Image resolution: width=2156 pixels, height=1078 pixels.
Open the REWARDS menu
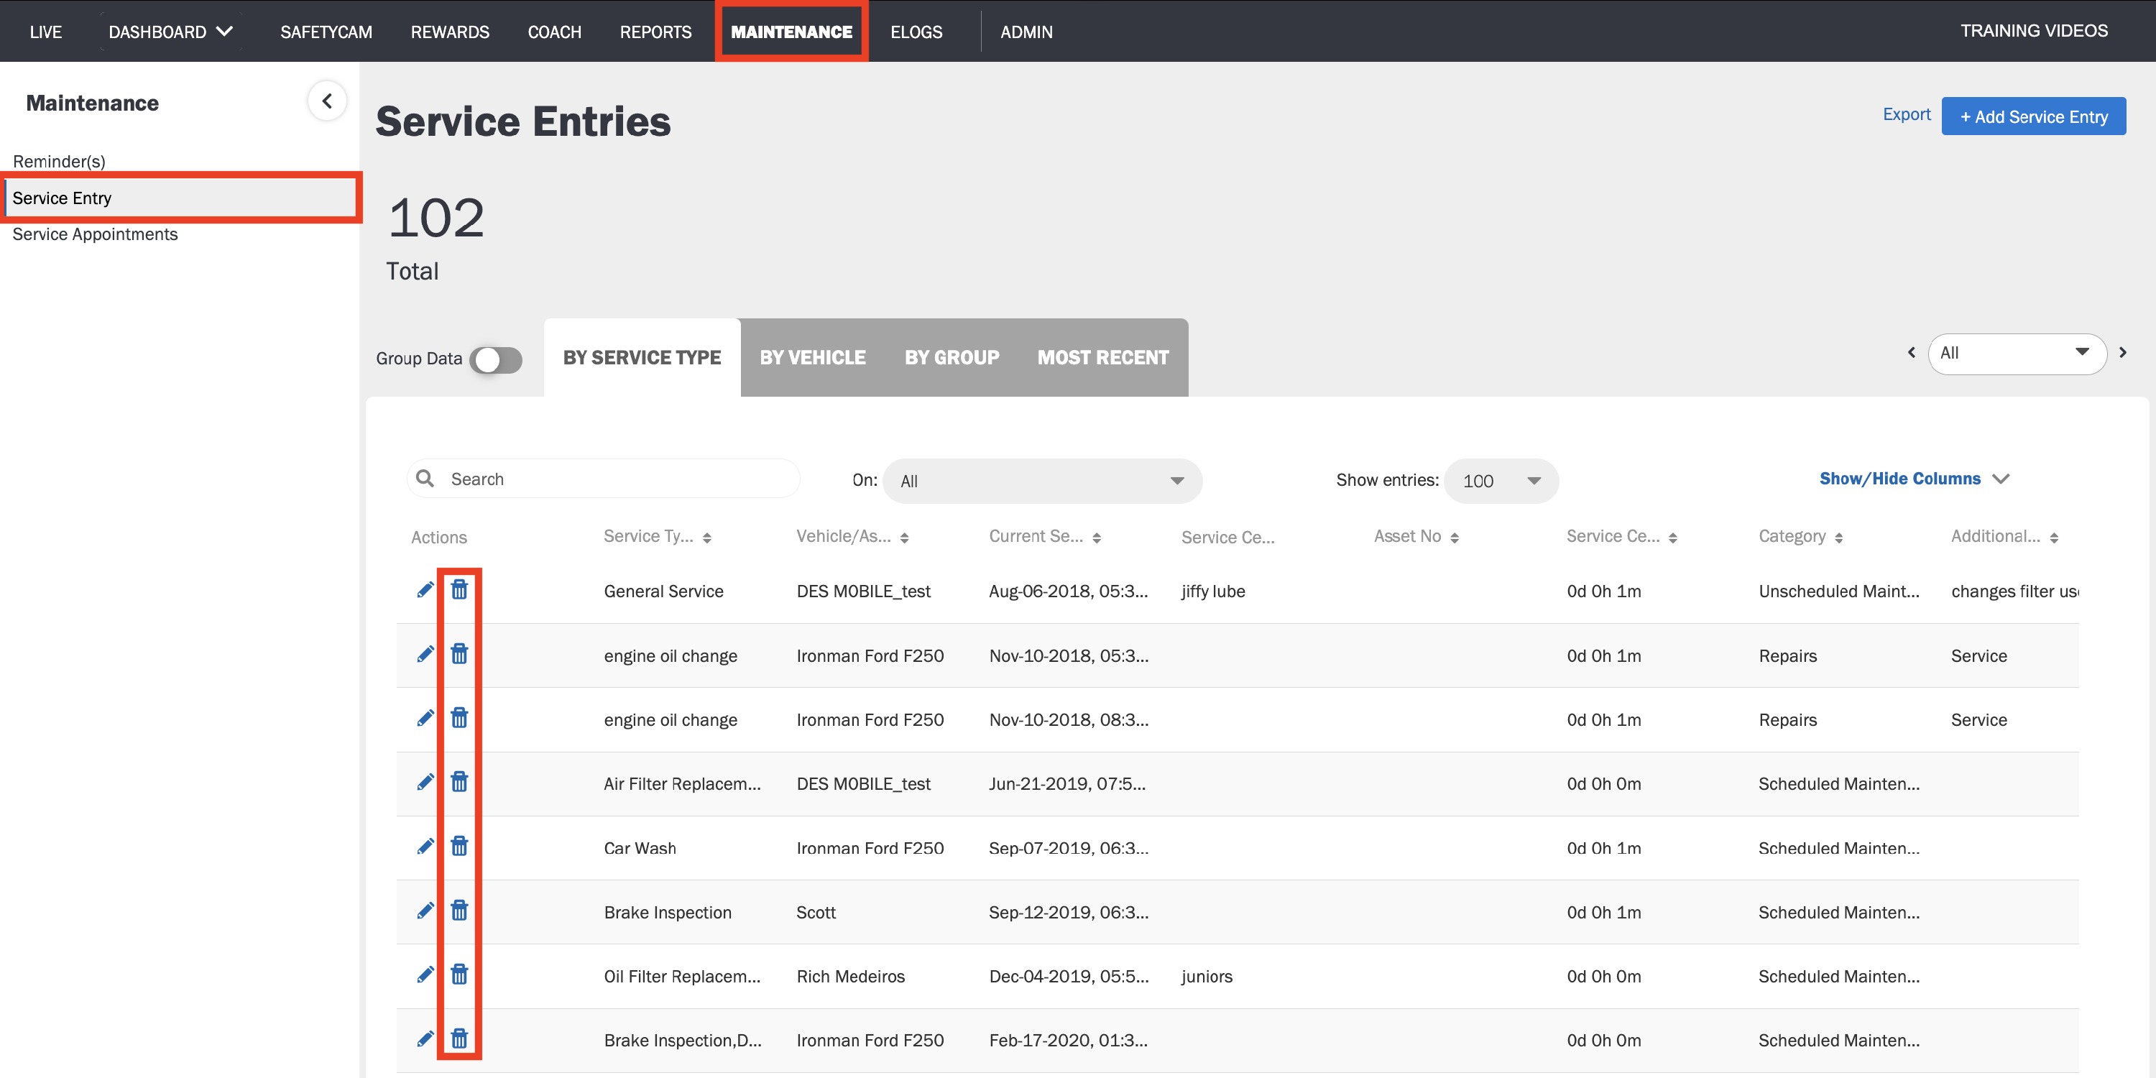click(x=449, y=32)
